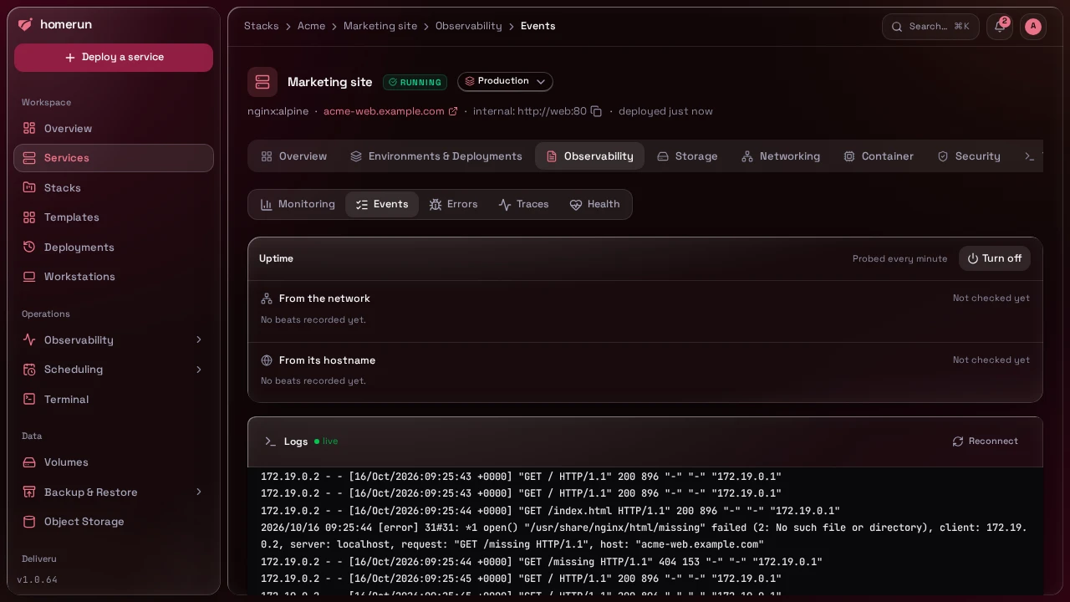Image resolution: width=1070 pixels, height=602 pixels.
Task: Click the RUNNING status badge
Action: click(x=415, y=83)
